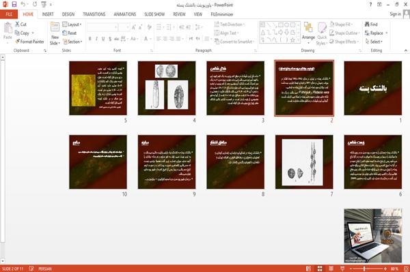Click the Undo arrow in Quick Access toolbar
Image resolution: width=410 pixels, height=272 pixels.
pos(23,4)
